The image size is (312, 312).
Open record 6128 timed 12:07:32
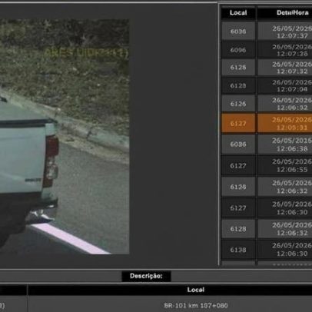[267, 67]
